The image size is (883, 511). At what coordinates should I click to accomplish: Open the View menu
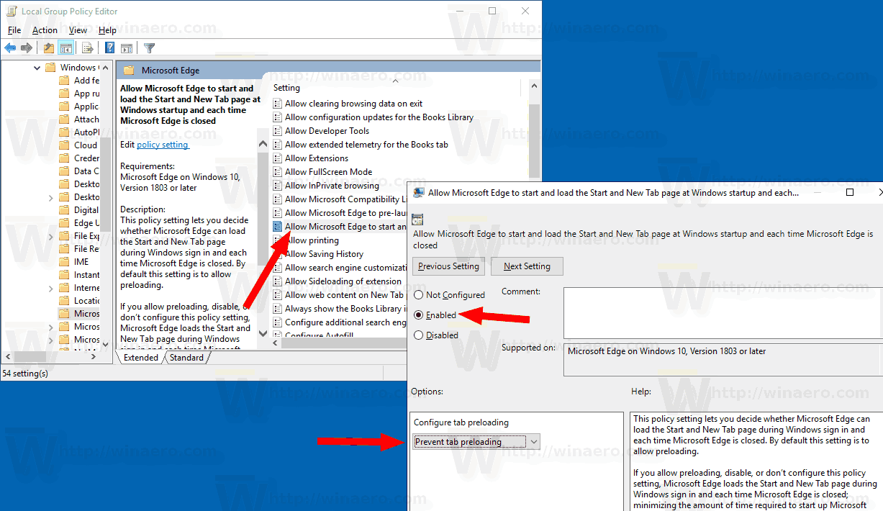[78, 30]
